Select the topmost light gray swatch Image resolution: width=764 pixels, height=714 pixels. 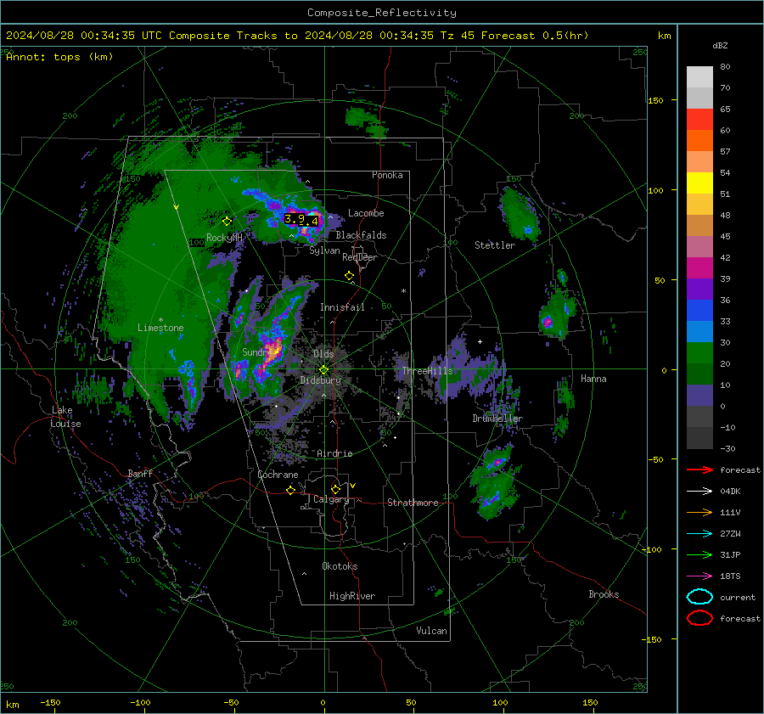(699, 77)
